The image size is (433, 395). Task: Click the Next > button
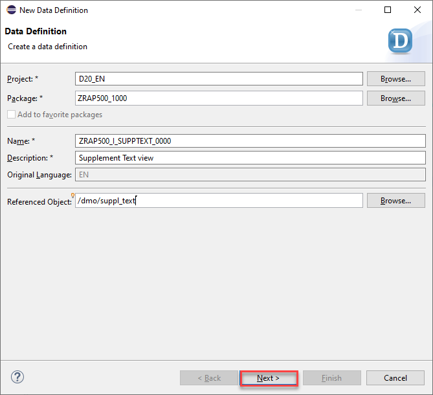pos(269,378)
